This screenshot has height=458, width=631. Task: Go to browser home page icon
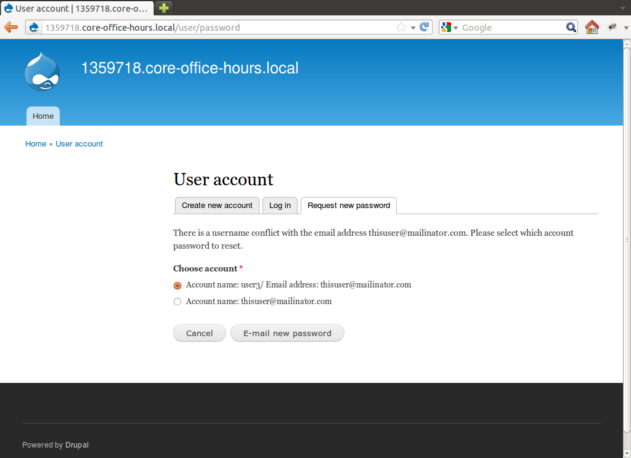(592, 27)
